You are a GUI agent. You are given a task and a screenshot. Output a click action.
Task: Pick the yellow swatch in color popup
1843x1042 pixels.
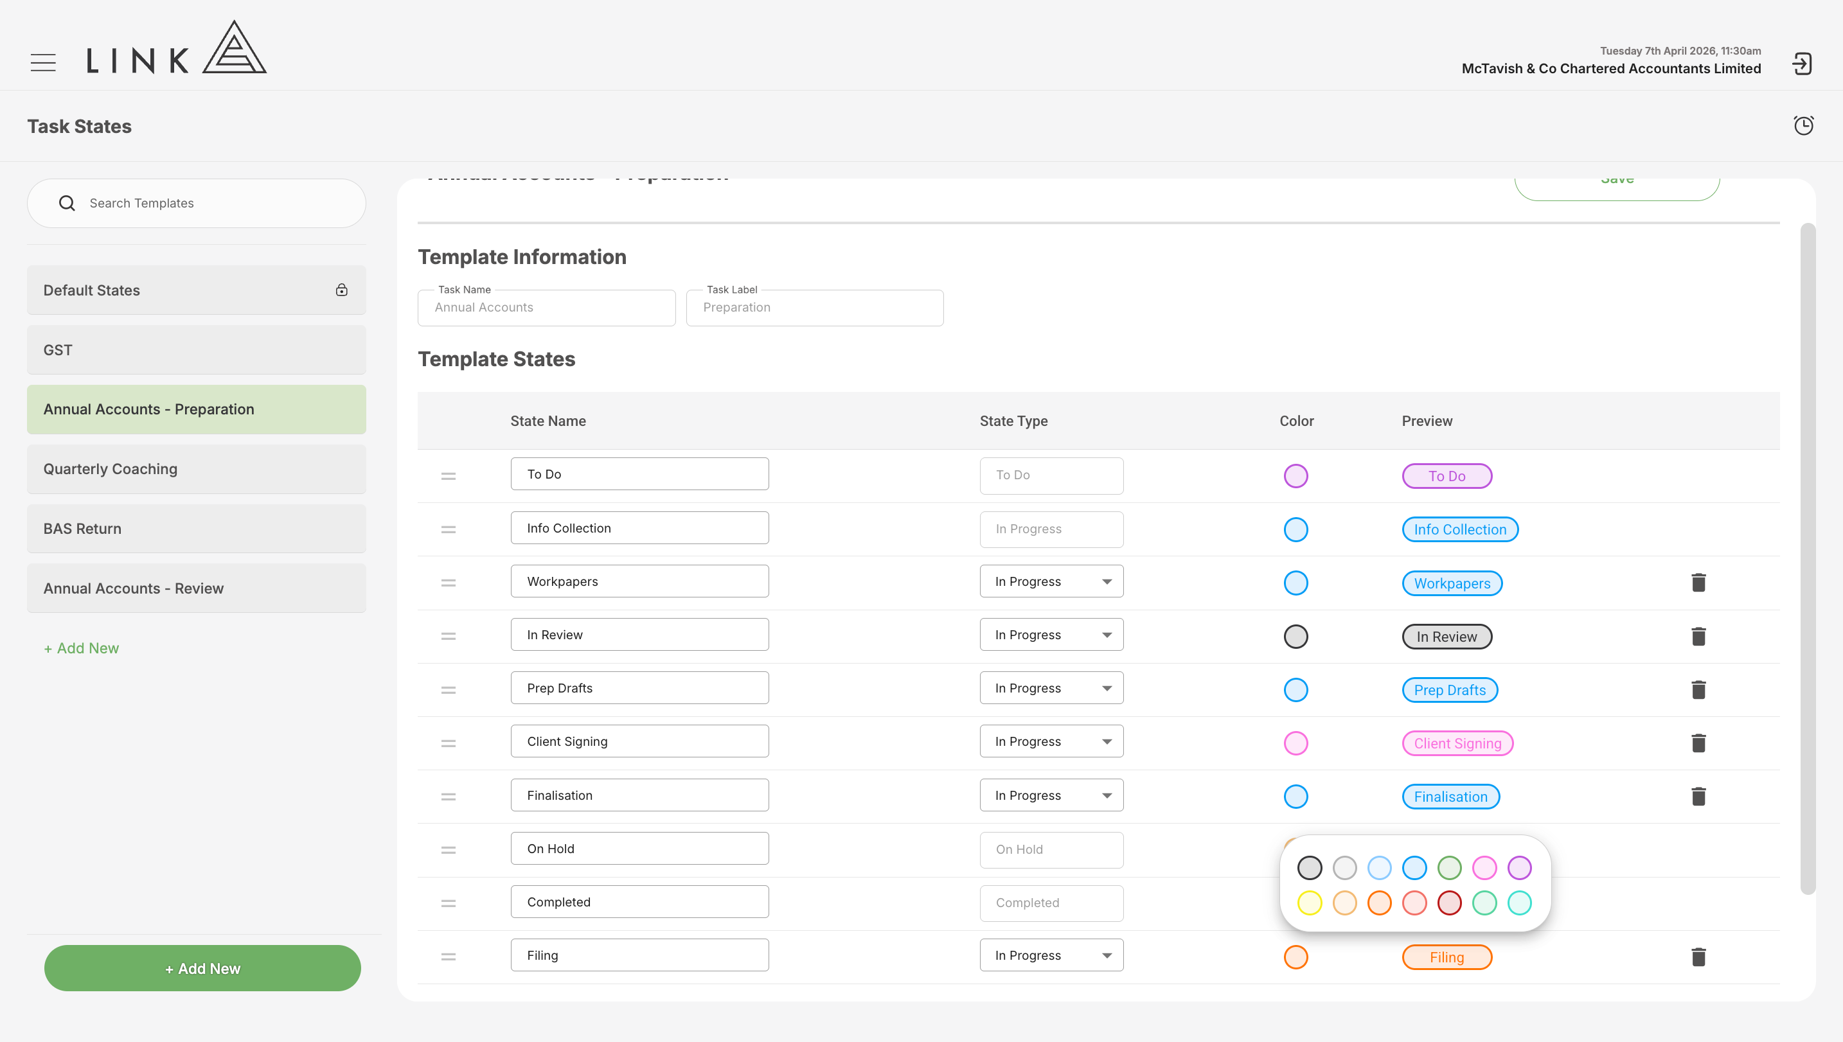pyautogui.click(x=1309, y=903)
